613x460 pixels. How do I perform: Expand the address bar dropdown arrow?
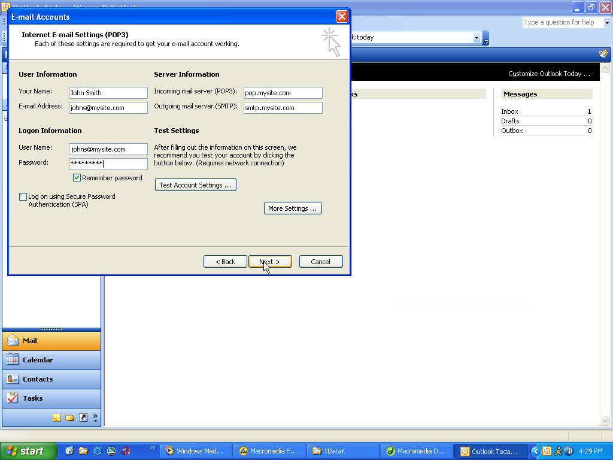[x=477, y=38]
